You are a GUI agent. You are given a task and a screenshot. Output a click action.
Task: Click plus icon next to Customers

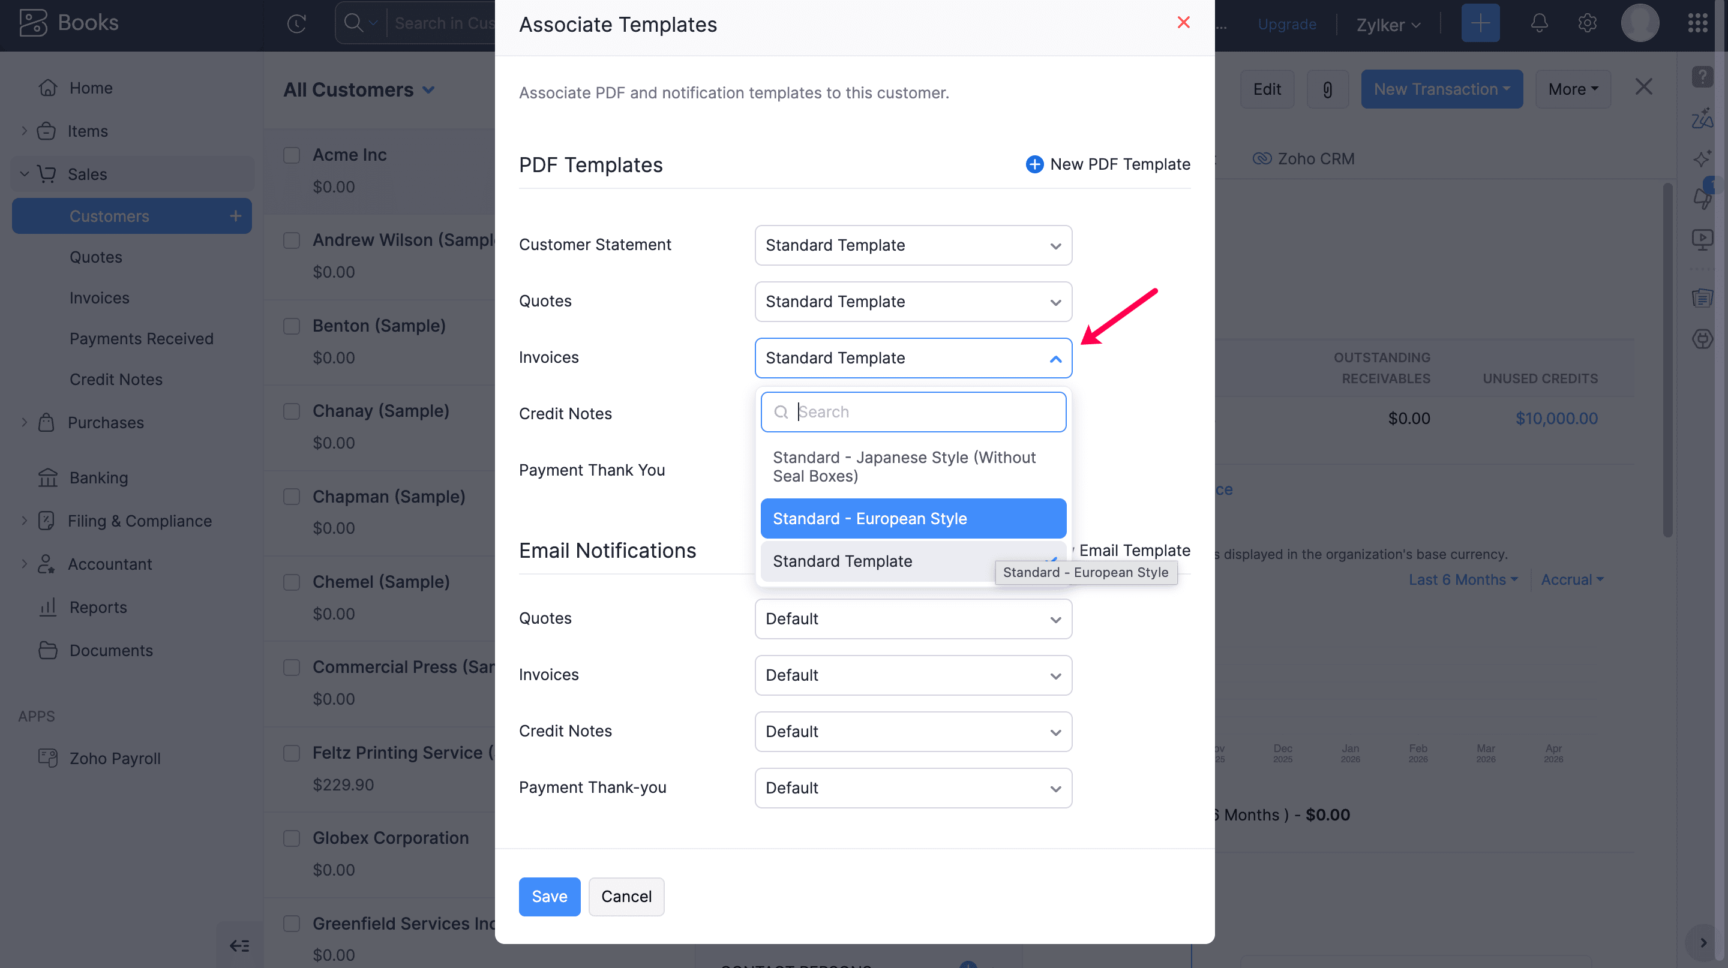click(235, 216)
